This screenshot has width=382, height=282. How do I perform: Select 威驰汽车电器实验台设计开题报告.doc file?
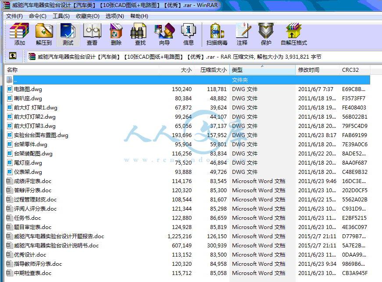59,236
